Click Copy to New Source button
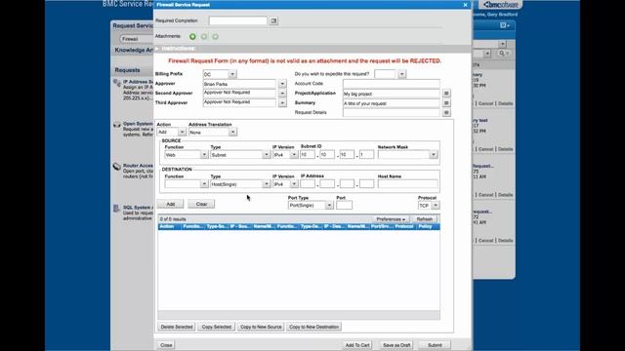 tap(261, 327)
